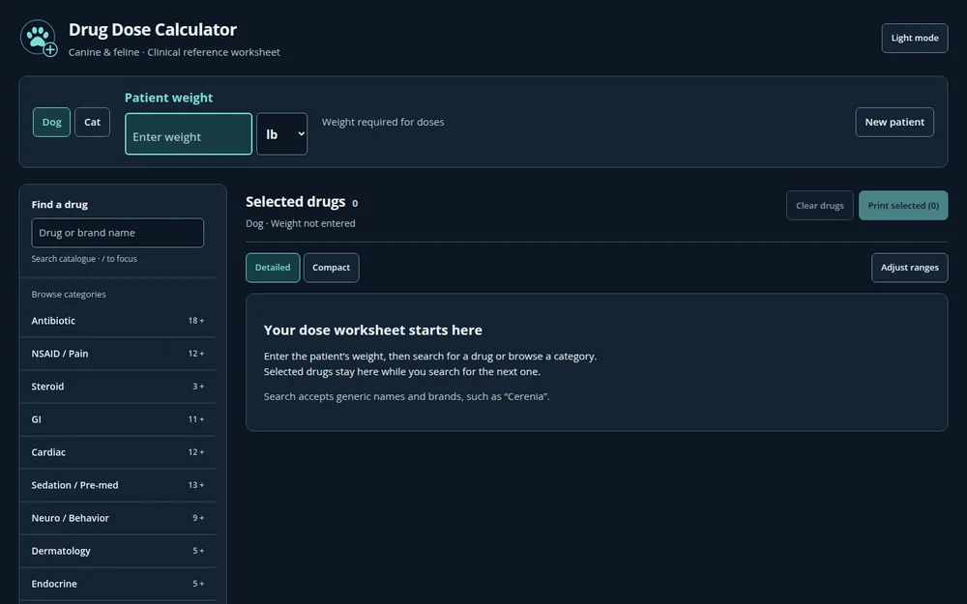
Task: Click 'Dog · Weight not entered' status text
Action: (x=301, y=223)
